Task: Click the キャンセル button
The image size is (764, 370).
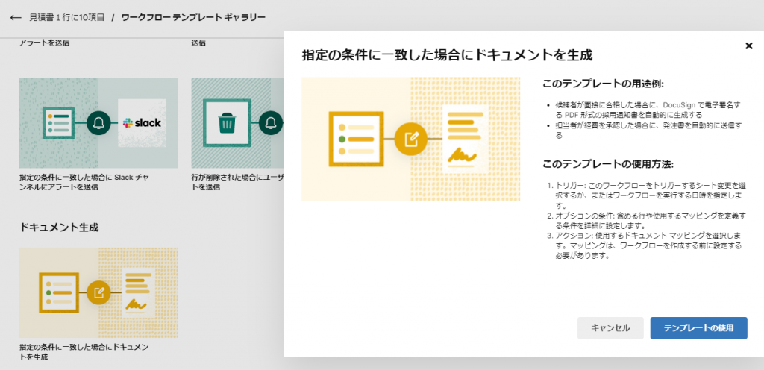Action: tap(610, 328)
